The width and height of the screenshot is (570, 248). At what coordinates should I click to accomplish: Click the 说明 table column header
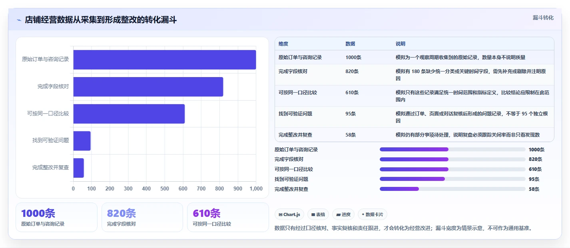401,44
